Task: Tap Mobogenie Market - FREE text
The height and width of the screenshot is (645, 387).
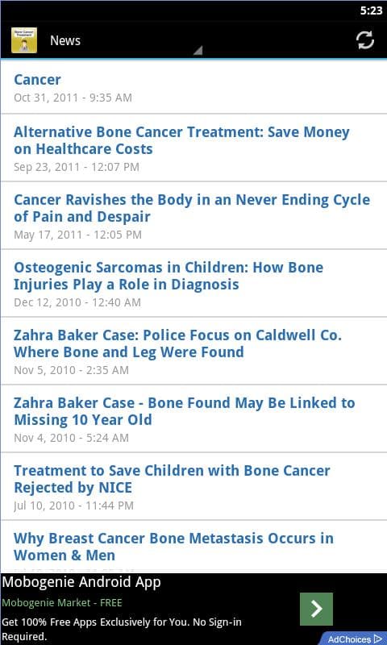Action: (x=62, y=603)
